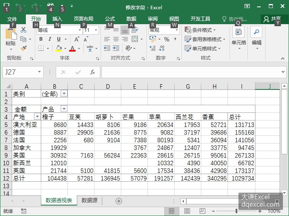Apply comma style number format
The width and height of the screenshot is (289, 216).
click(x=175, y=39)
